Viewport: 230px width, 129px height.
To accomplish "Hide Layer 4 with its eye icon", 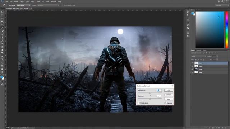I will pos(192,63).
